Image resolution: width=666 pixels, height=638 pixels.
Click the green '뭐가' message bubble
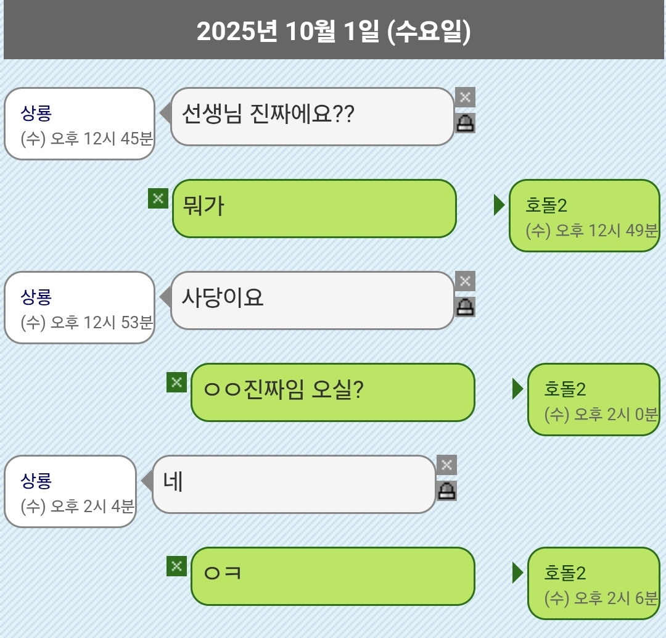[x=314, y=209]
